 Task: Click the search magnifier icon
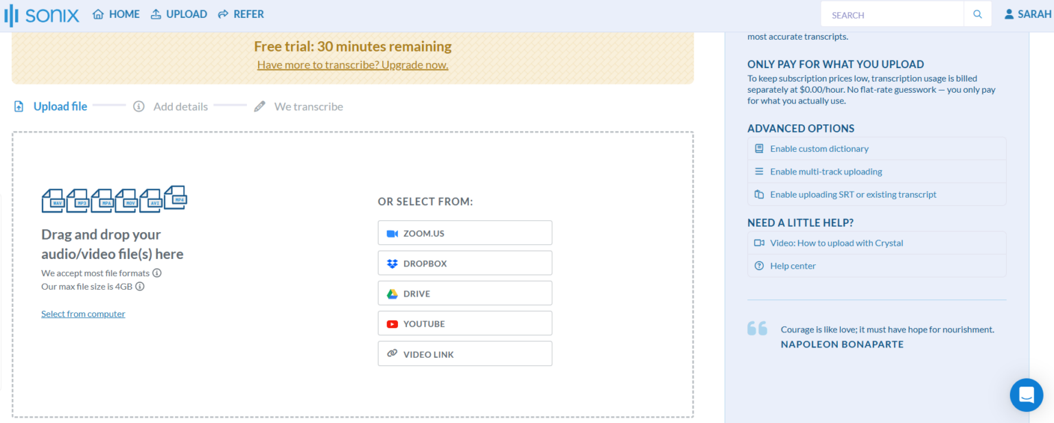coord(977,14)
